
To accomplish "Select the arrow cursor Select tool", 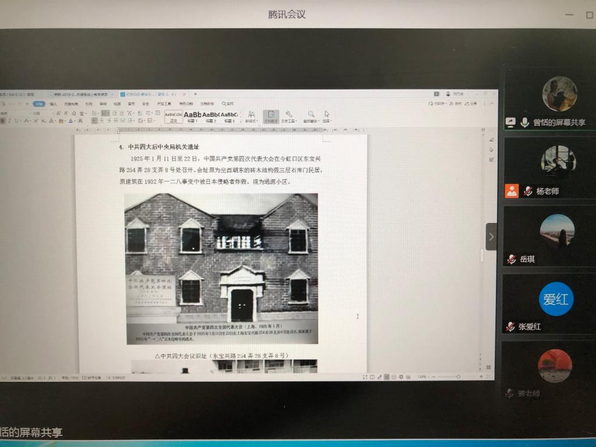I will 327,114.
